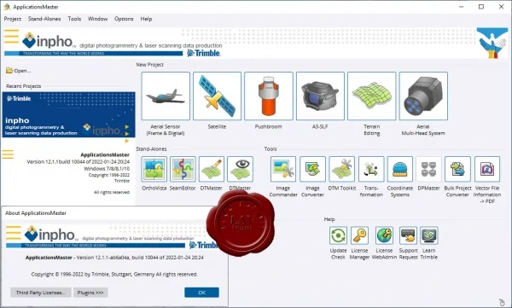The width and height of the screenshot is (512, 308).
Task: Click the inpho Trimble recent project banner
Action: (68, 114)
